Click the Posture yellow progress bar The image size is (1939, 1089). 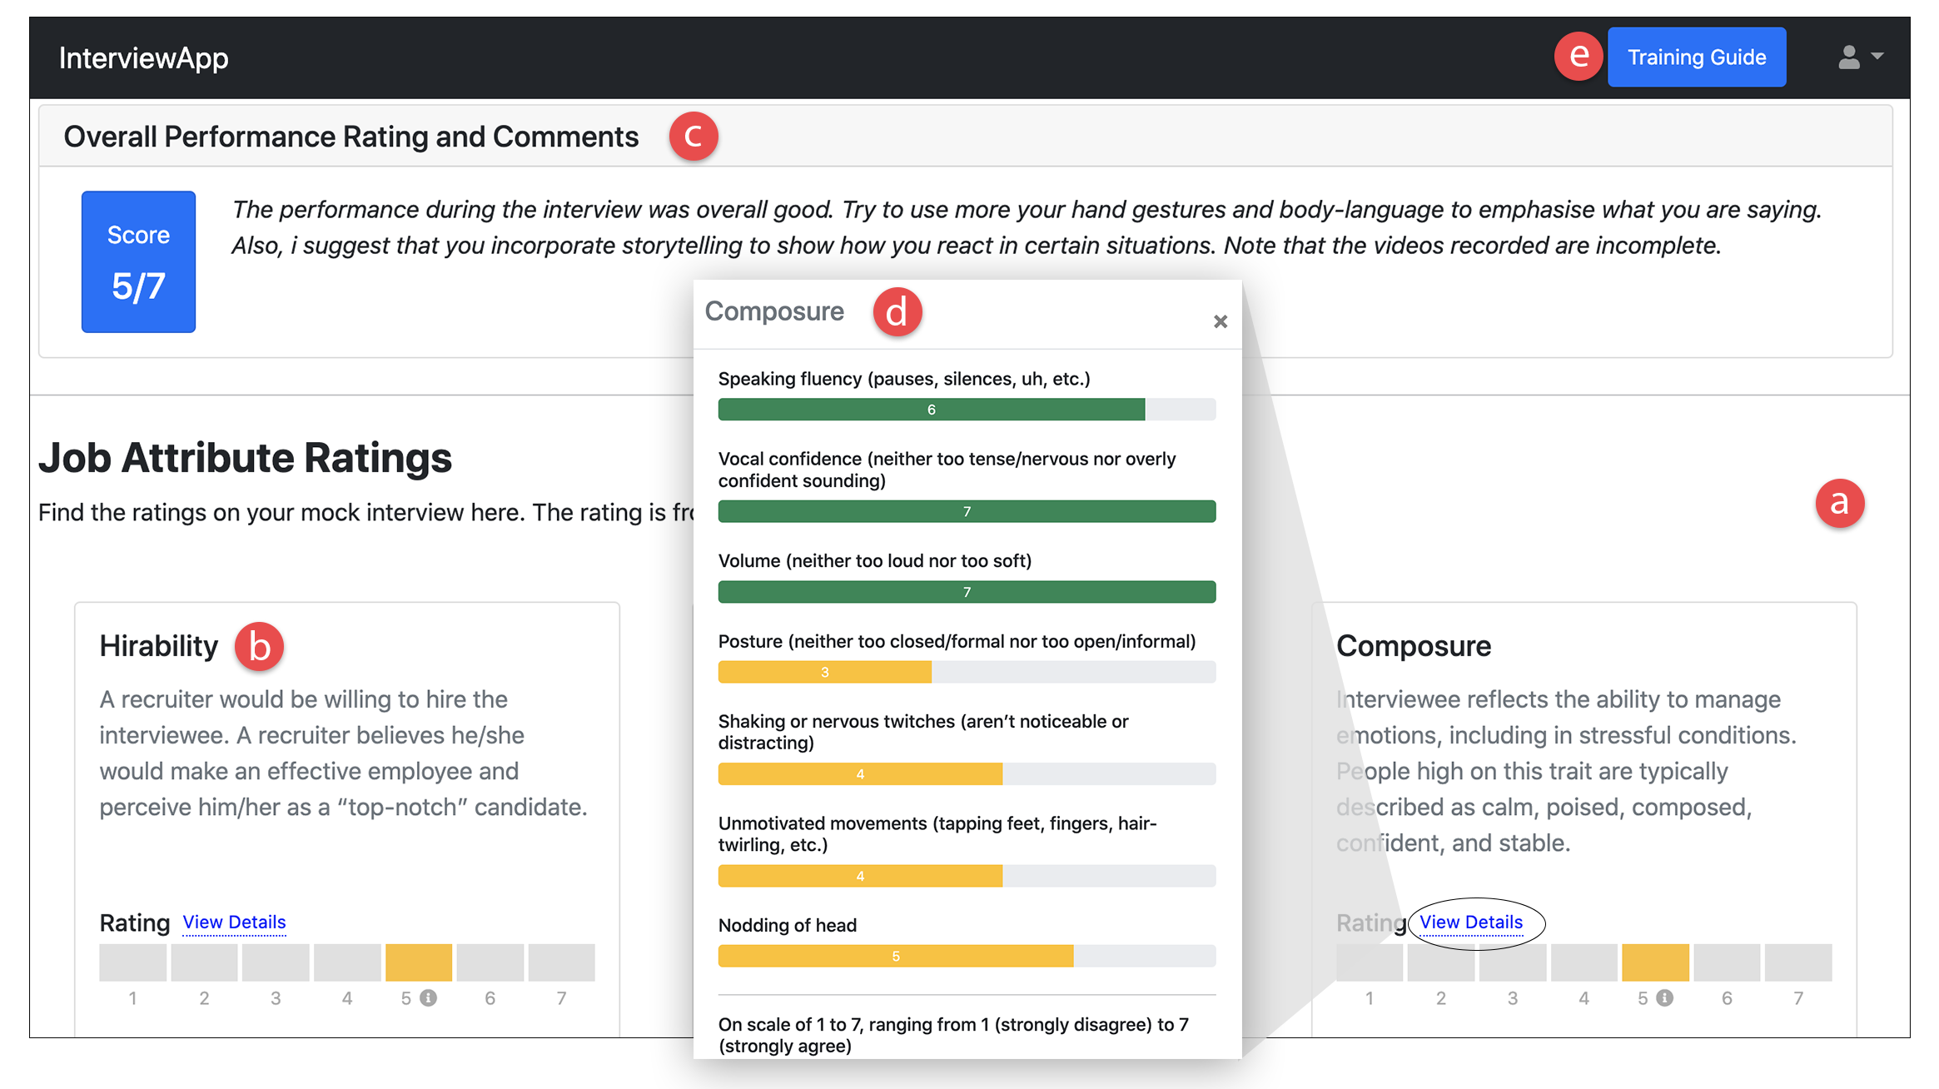824,672
